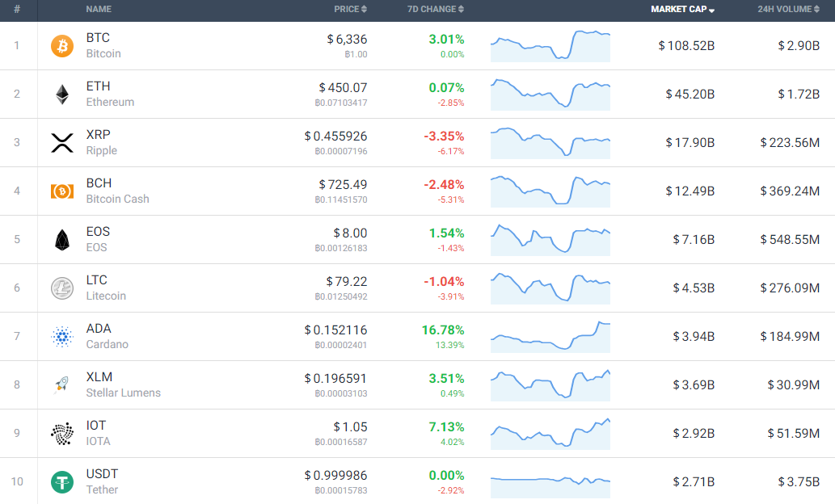
Task: Click the NAME column header
Action: [x=99, y=9]
